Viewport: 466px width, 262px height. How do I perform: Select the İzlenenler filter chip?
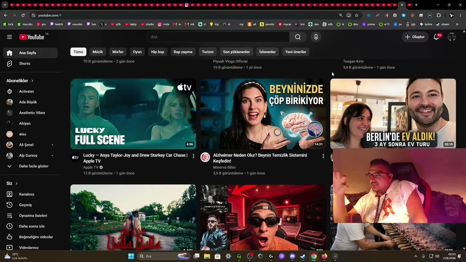click(x=268, y=52)
